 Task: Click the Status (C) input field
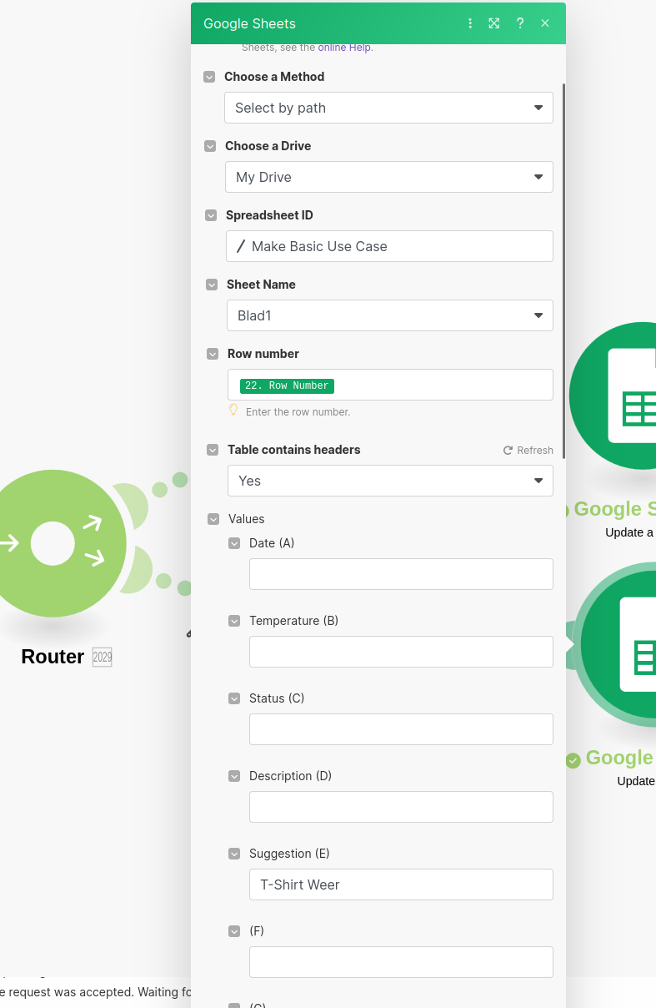pyautogui.click(x=401, y=729)
